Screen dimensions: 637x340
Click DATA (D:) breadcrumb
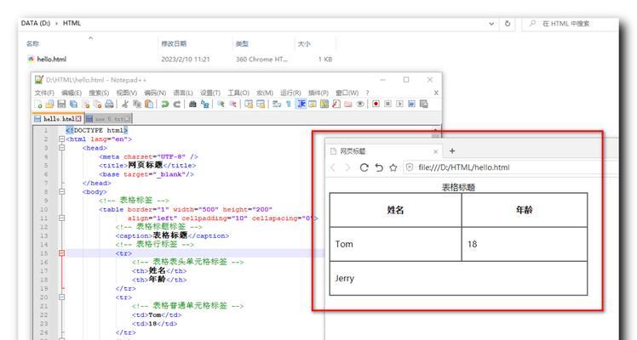(36, 23)
